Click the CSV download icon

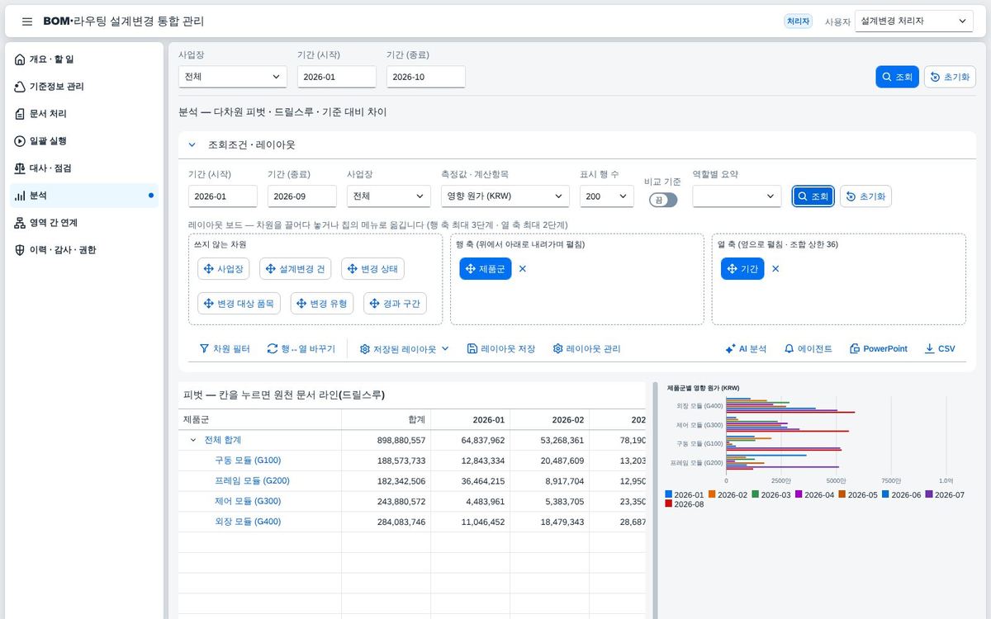929,349
